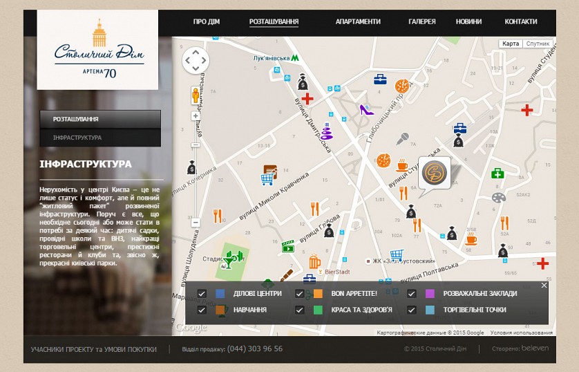The width and height of the screenshot is (579, 372).
Task: Select the orange pizza marker near Глибочицький проїзд
Action: [401, 86]
